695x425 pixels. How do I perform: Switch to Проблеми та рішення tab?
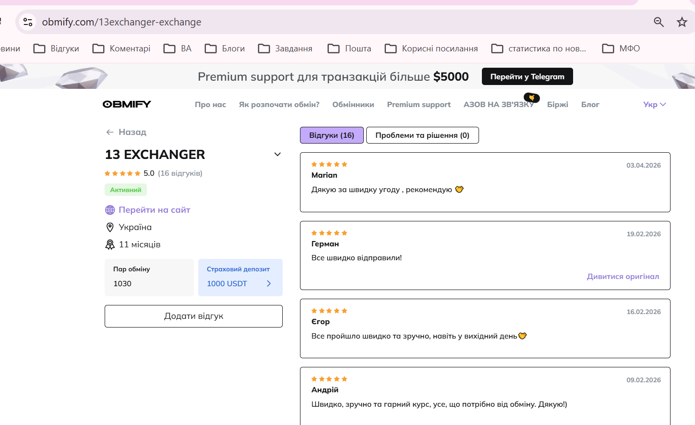click(x=422, y=135)
